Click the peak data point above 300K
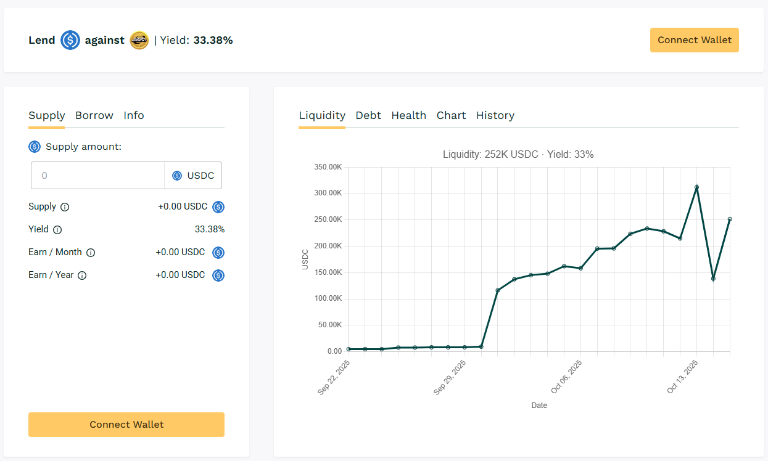Image resolution: width=768 pixels, height=461 pixels. click(696, 187)
